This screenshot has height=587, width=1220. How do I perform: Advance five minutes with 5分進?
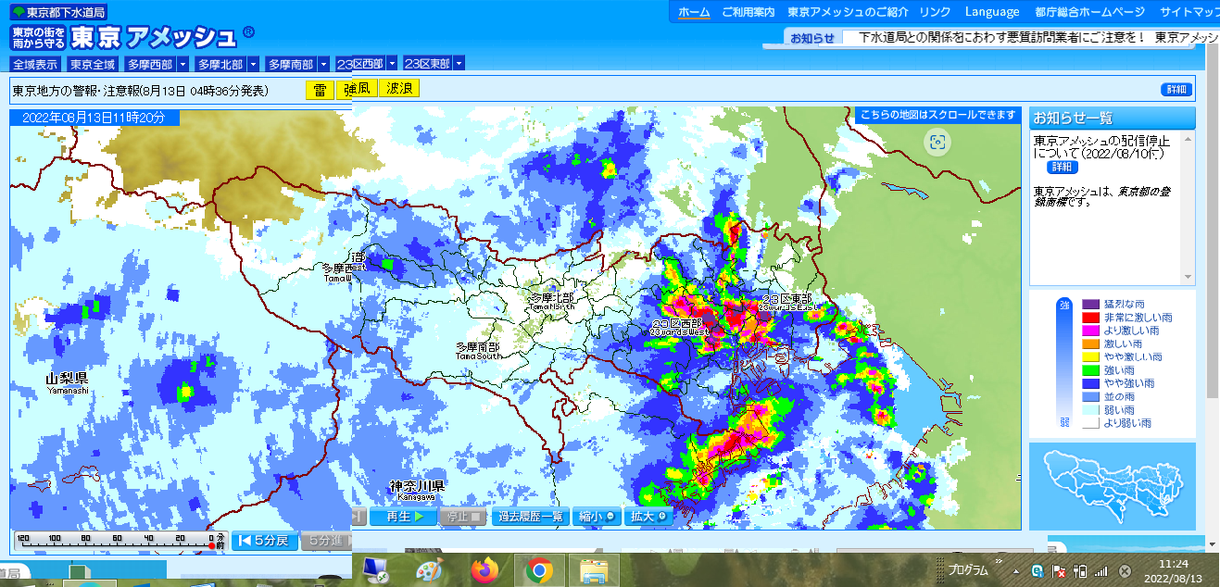(326, 541)
